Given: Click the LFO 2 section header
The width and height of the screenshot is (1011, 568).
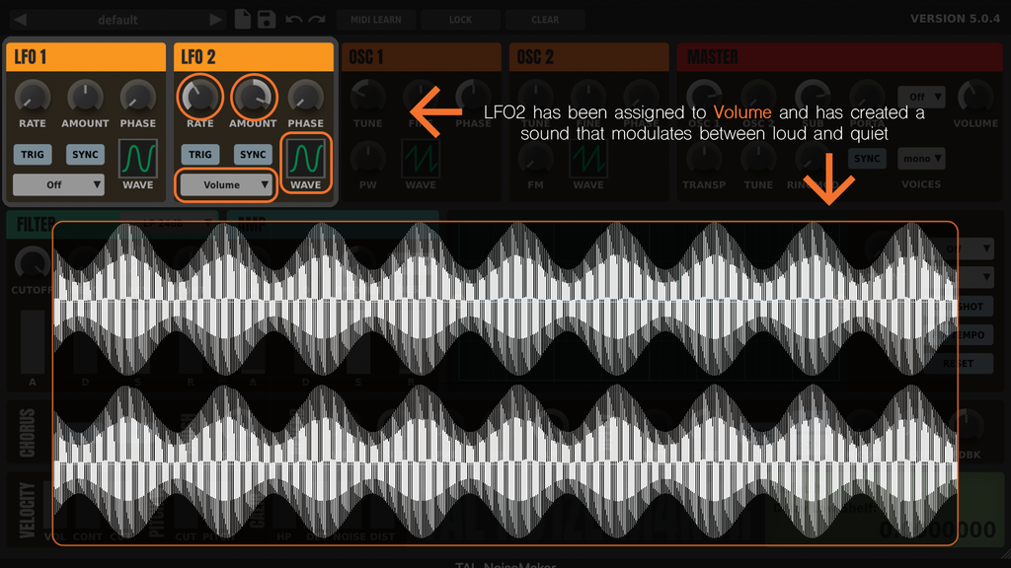Looking at the screenshot, I should 254,56.
